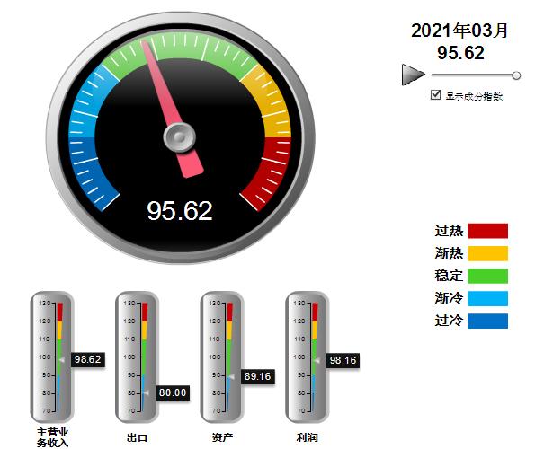The height and width of the screenshot is (449, 544).
Task: Click the green 稳定 legend swatch
Action: [x=487, y=276]
